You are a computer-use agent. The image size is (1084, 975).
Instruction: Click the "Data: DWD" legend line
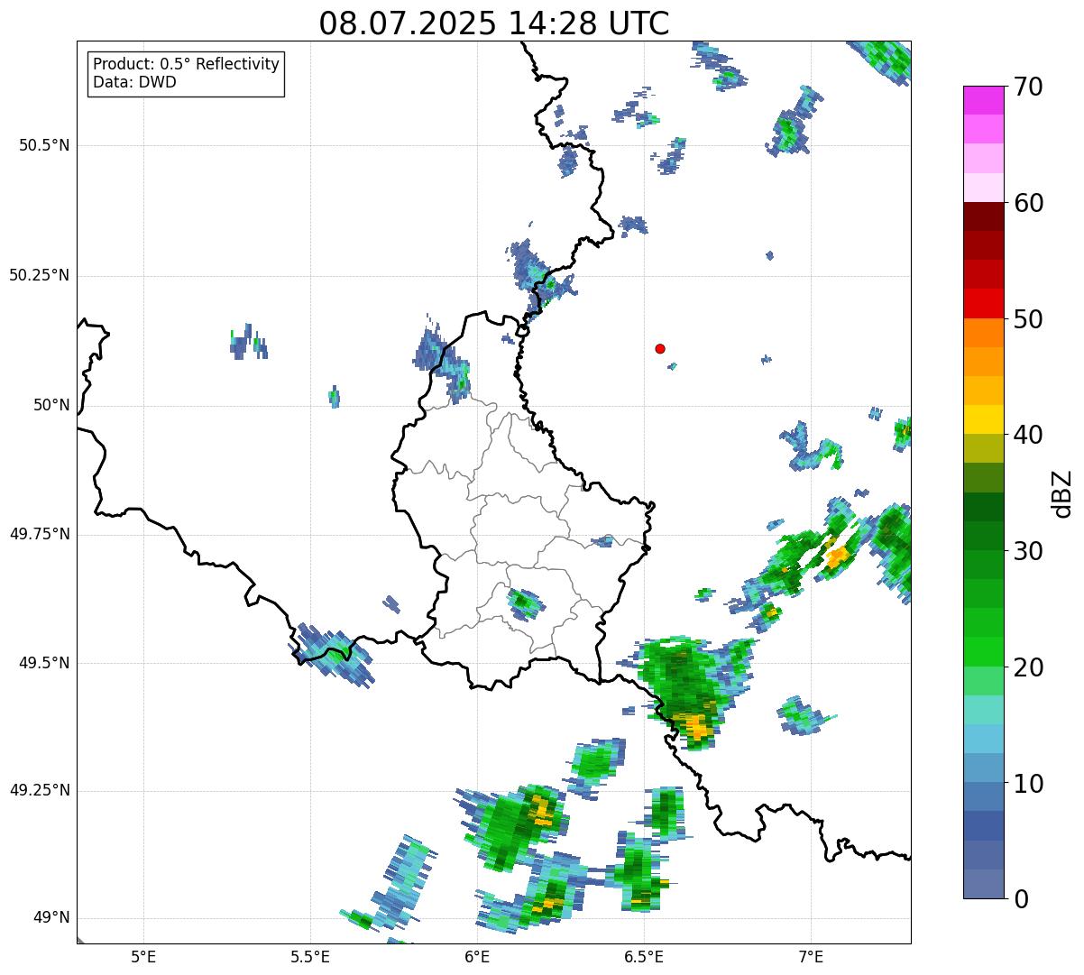134,83
